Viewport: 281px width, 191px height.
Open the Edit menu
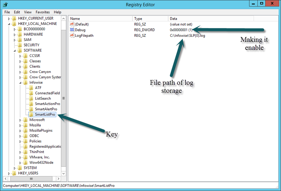[17, 12]
